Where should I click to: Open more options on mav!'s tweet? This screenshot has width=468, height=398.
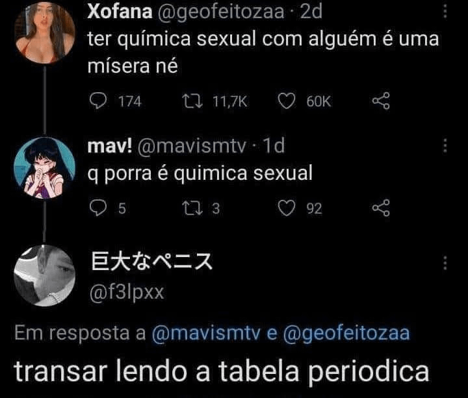[x=445, y=146]
